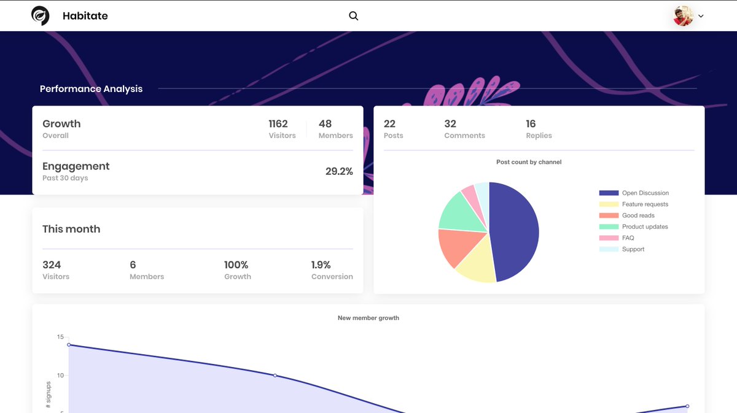
Task: Click the Engagement heading
Action: [76, 166]
